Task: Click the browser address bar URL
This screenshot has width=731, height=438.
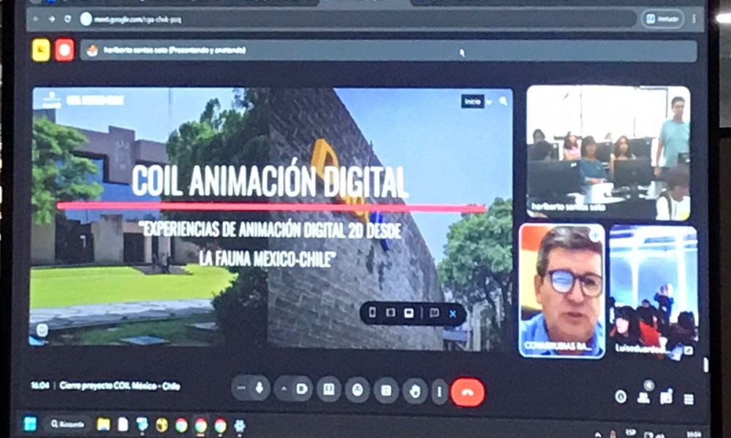Action: [x=146, y=19]
